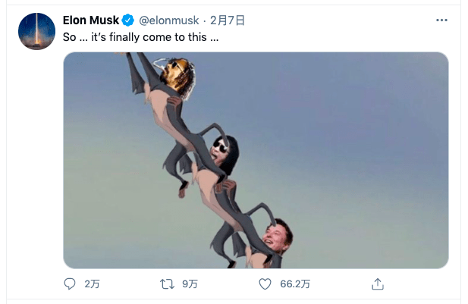Image resolution: width=468 pixels, height=304 pixels.
Task: Click the 2万 reply count
Action: [92, 284]
